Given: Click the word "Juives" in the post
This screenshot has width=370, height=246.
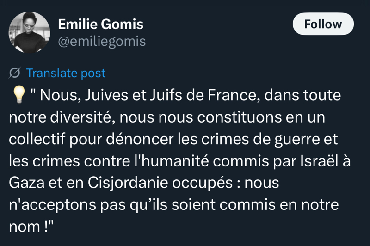Looking at the screenshot, I should (x=105, y=96).
